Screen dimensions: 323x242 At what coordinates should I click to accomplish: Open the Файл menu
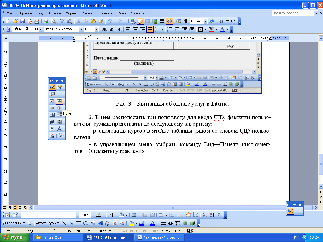pyautogui.click(x=11, y=13)
